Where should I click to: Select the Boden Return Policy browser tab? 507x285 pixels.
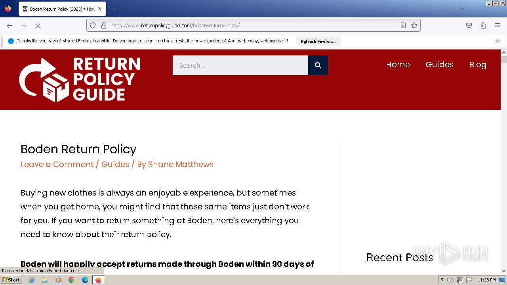[62, 9]
